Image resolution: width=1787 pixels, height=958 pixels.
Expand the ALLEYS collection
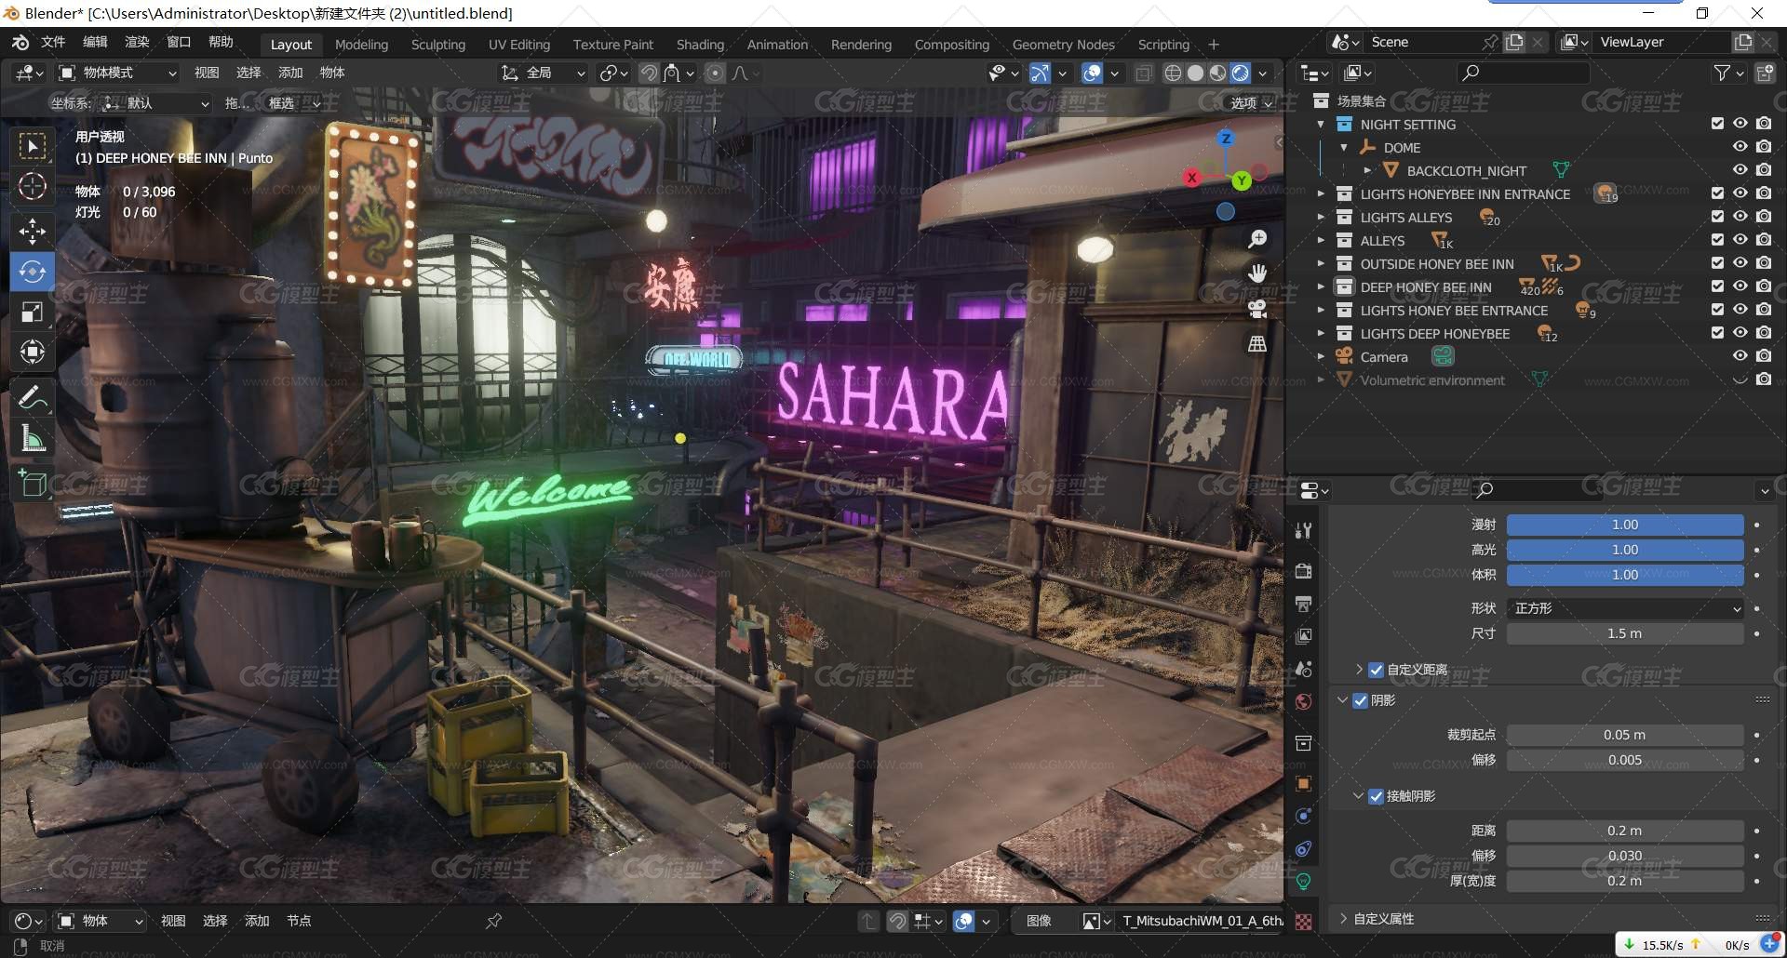[1321, 240]
